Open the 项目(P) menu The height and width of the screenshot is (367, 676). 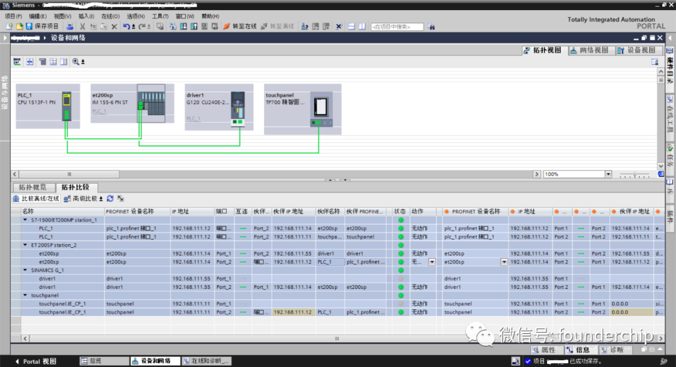click(x=13, y=16)
